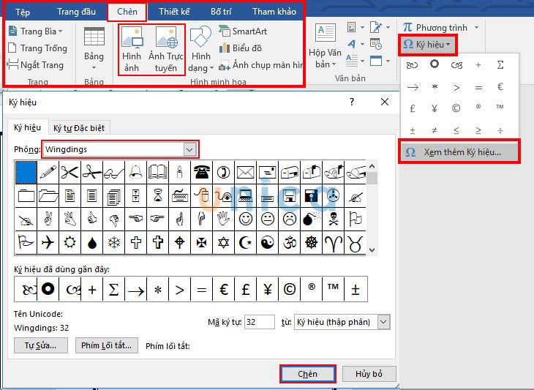Select the smiley face Wingdings symbol
The height and width of the screenshot is (390, 534).
coord(246,219)
